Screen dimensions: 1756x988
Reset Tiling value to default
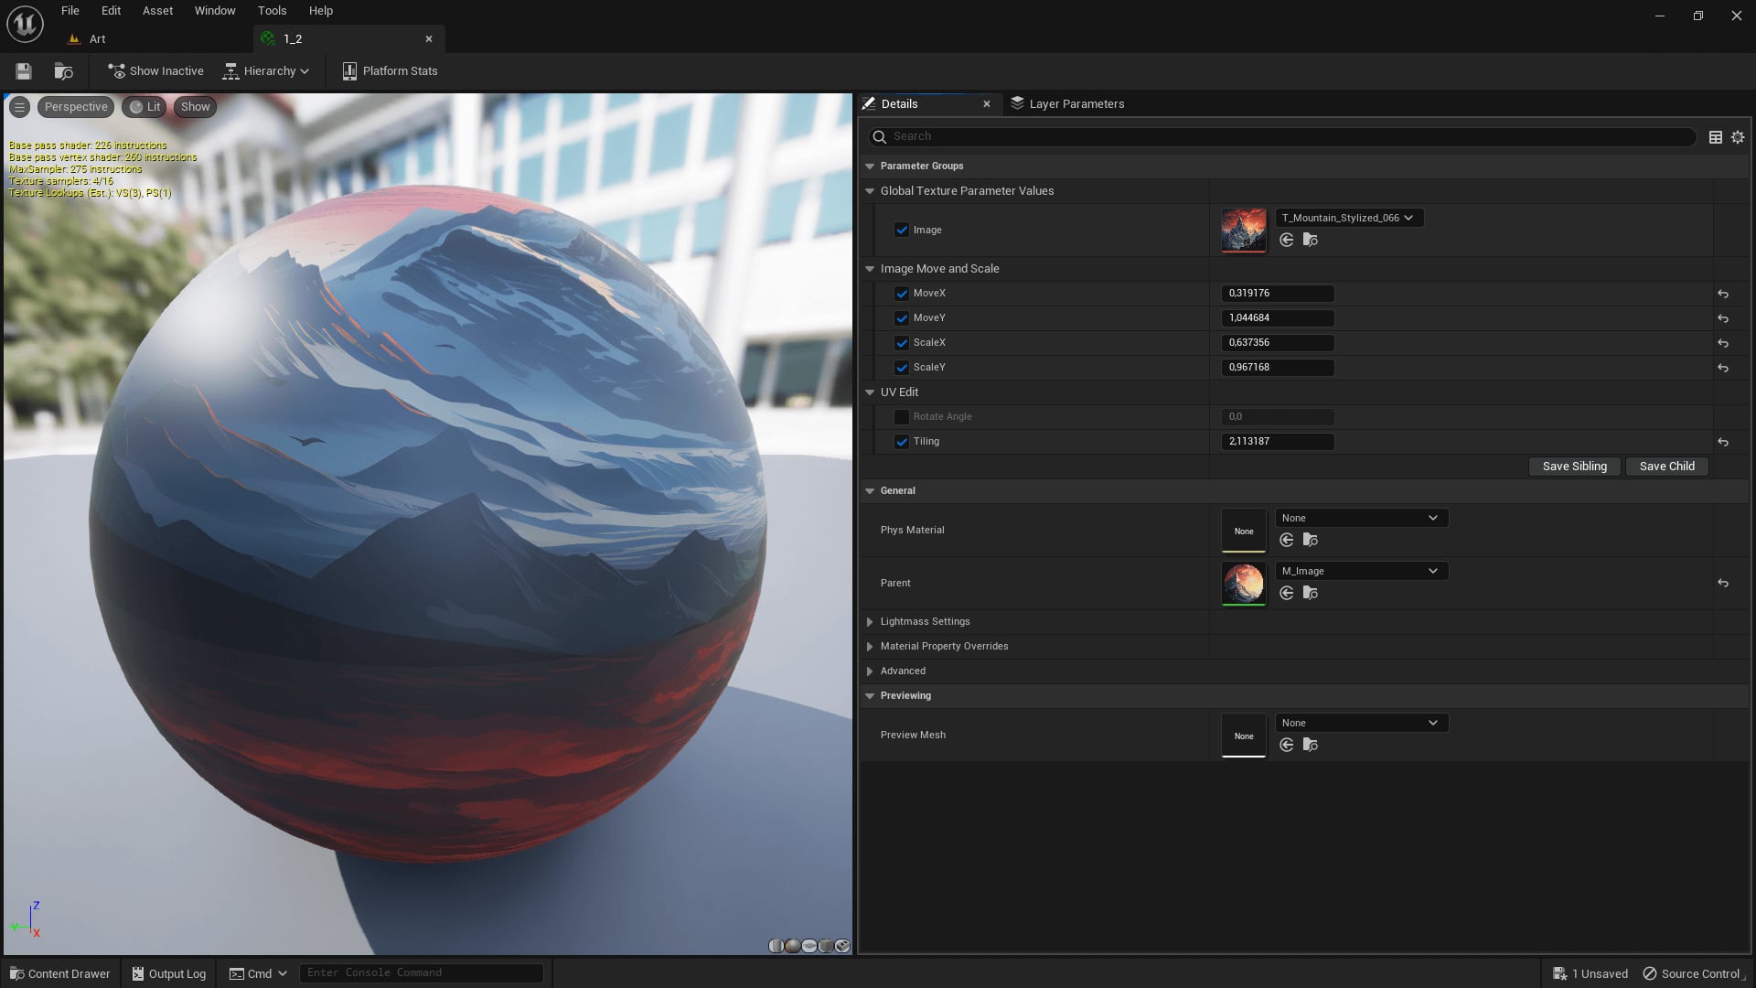point(1723,442)
